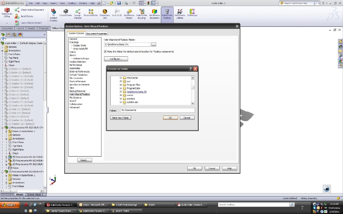343x214 pixels.
Task: Click the Browse For Folder help question-mark
Action: 190,69
